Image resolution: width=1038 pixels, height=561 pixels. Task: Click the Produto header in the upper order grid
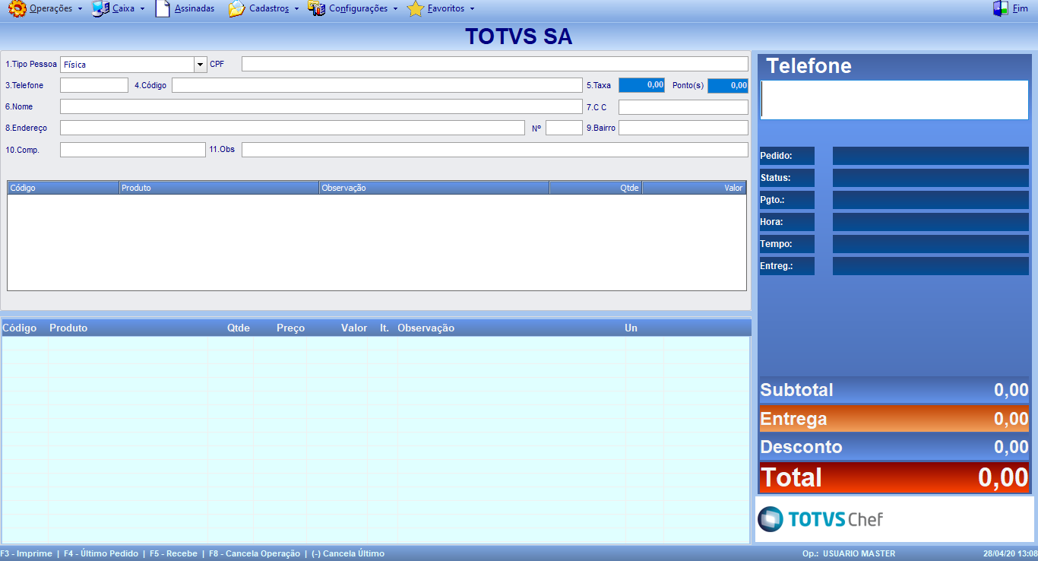coord(220,188)
